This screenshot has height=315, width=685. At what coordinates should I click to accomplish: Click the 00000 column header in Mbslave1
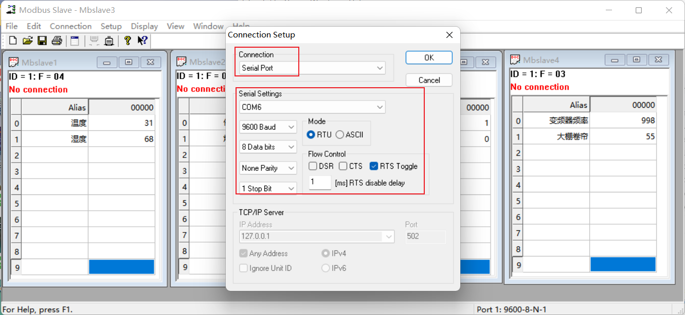pyautogui.click(x=121, y=107)
